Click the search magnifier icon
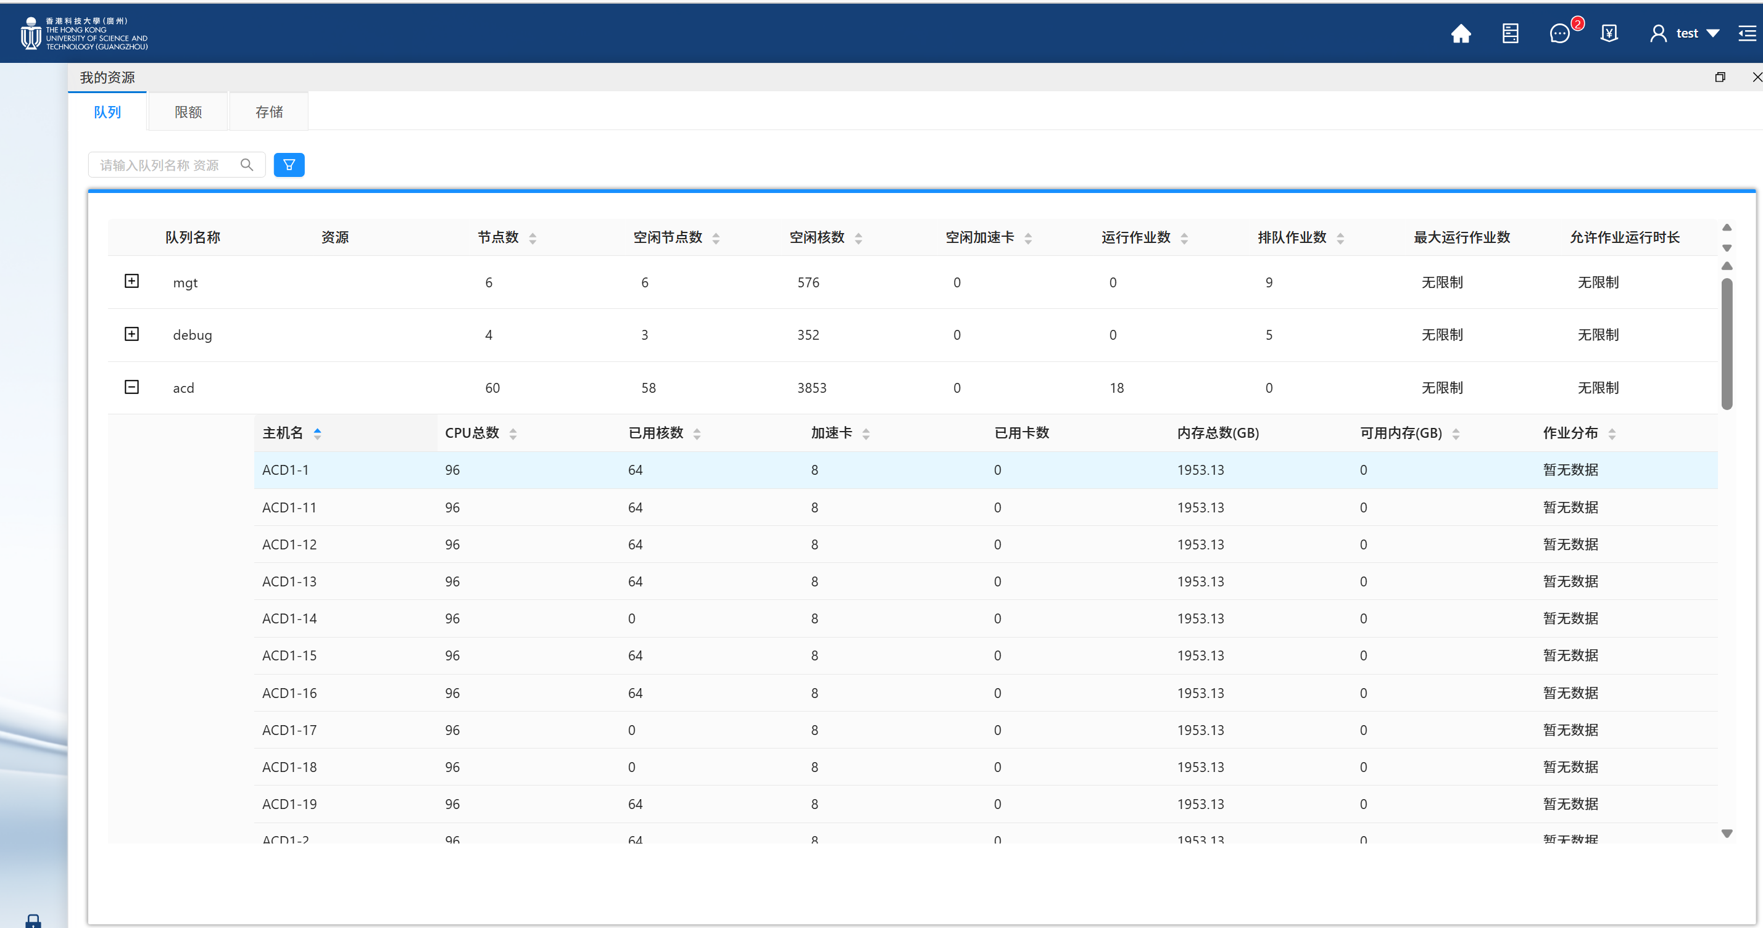 tap(247, 165)
